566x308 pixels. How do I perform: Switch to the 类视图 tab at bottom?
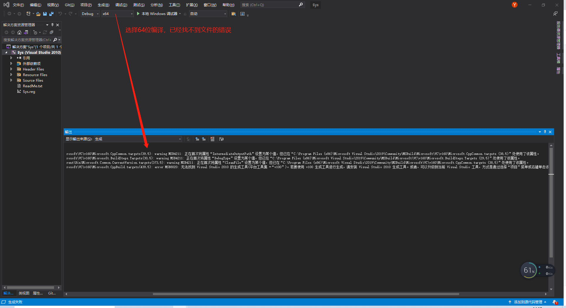[24, 293]
